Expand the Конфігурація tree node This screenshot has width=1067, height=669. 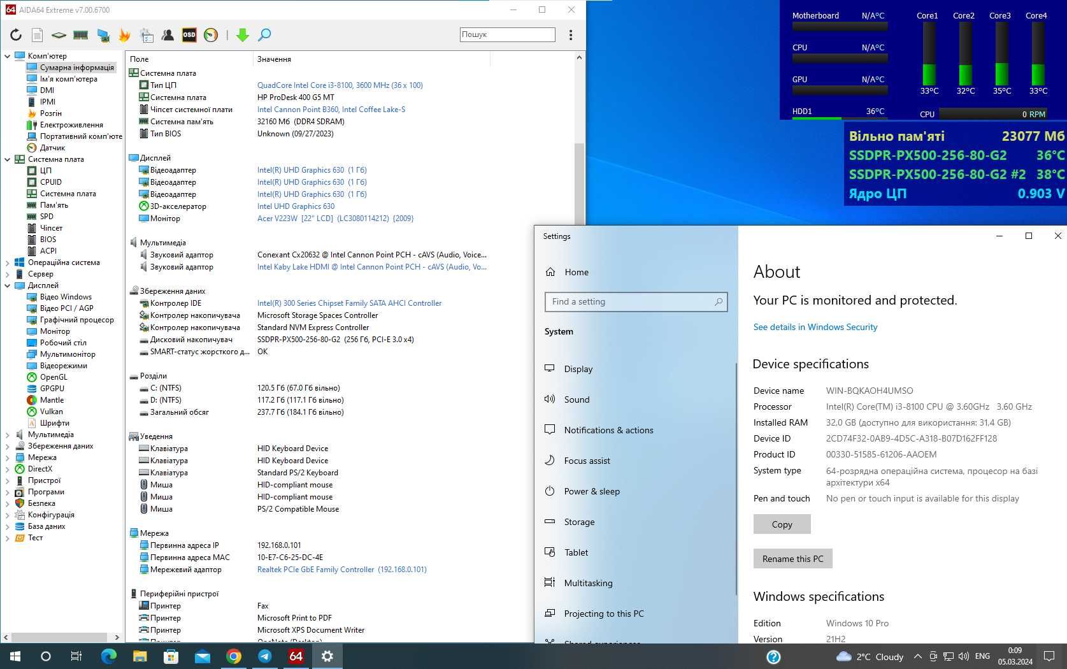[x=7, y=515]
